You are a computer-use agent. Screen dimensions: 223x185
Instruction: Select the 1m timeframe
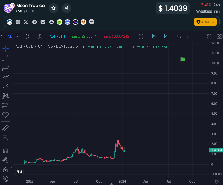tap(3, 36)
